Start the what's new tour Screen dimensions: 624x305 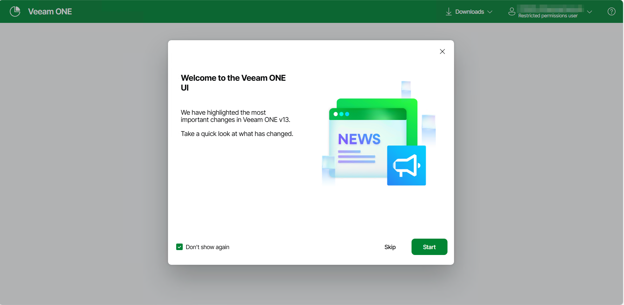[429, 247]
